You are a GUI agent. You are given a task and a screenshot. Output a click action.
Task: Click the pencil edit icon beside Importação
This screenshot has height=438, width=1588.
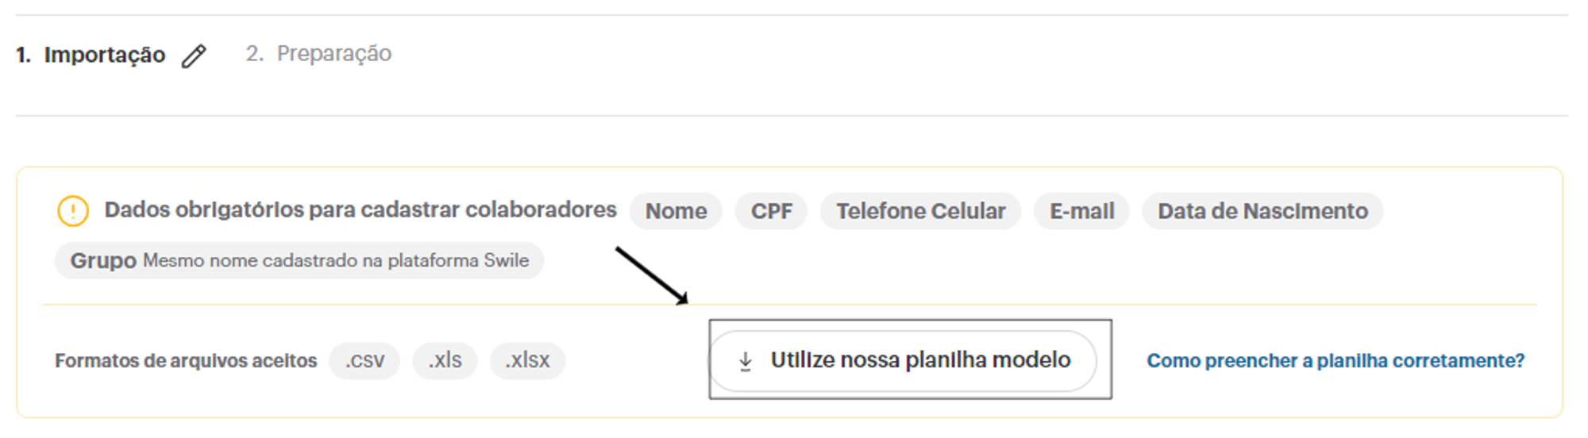[x=194, y=56]
